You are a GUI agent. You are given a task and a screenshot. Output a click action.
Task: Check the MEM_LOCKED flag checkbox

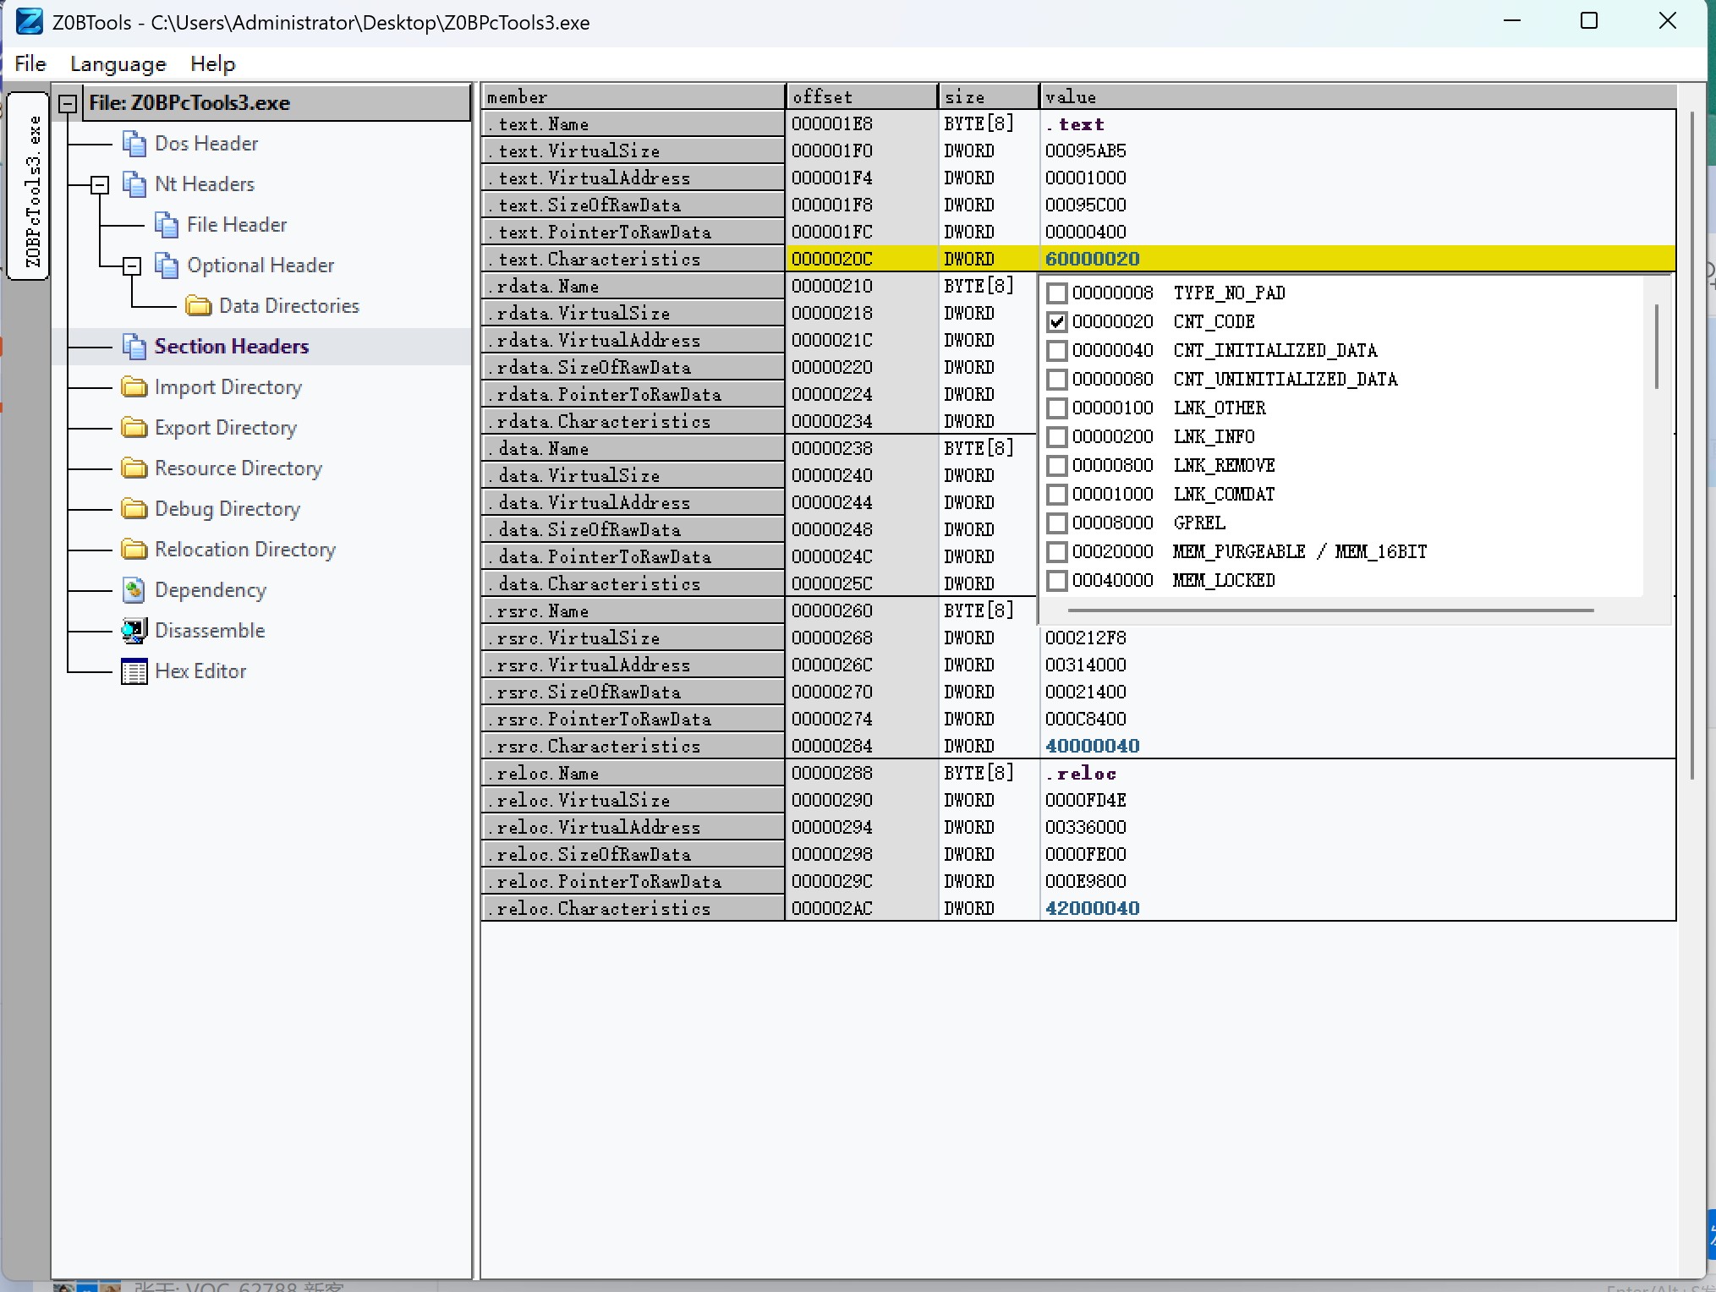(x=1057, y=581)
